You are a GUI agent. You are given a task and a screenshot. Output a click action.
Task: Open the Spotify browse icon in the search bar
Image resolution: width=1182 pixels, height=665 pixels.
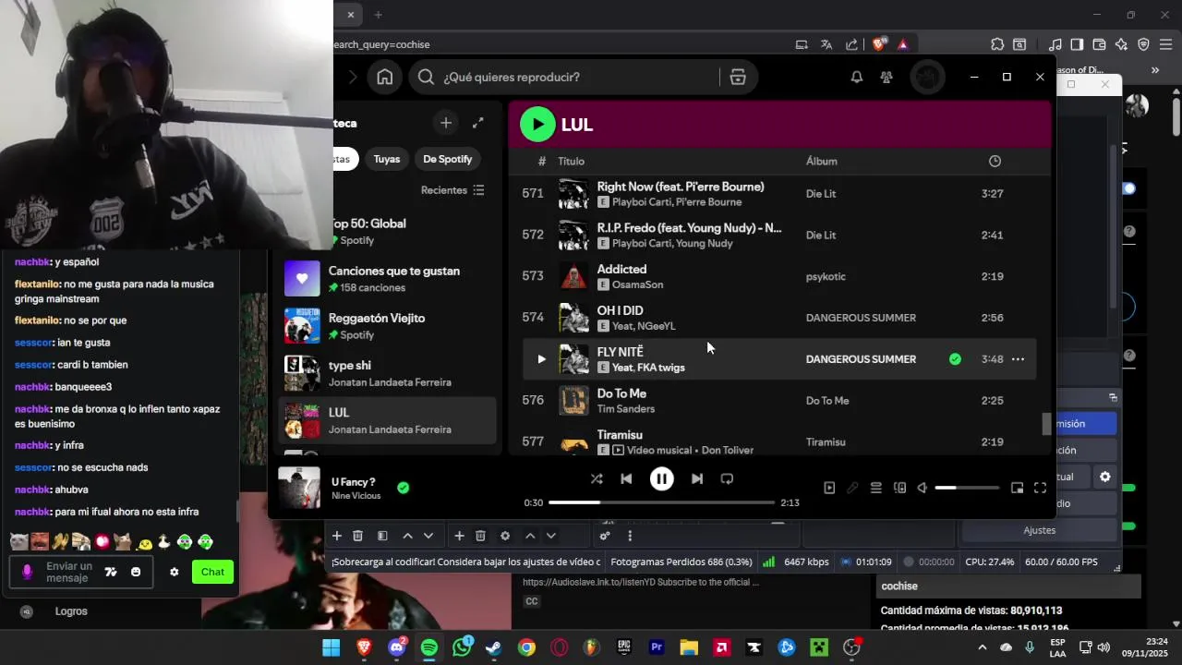pyautogui.click(x=738, y=78)
